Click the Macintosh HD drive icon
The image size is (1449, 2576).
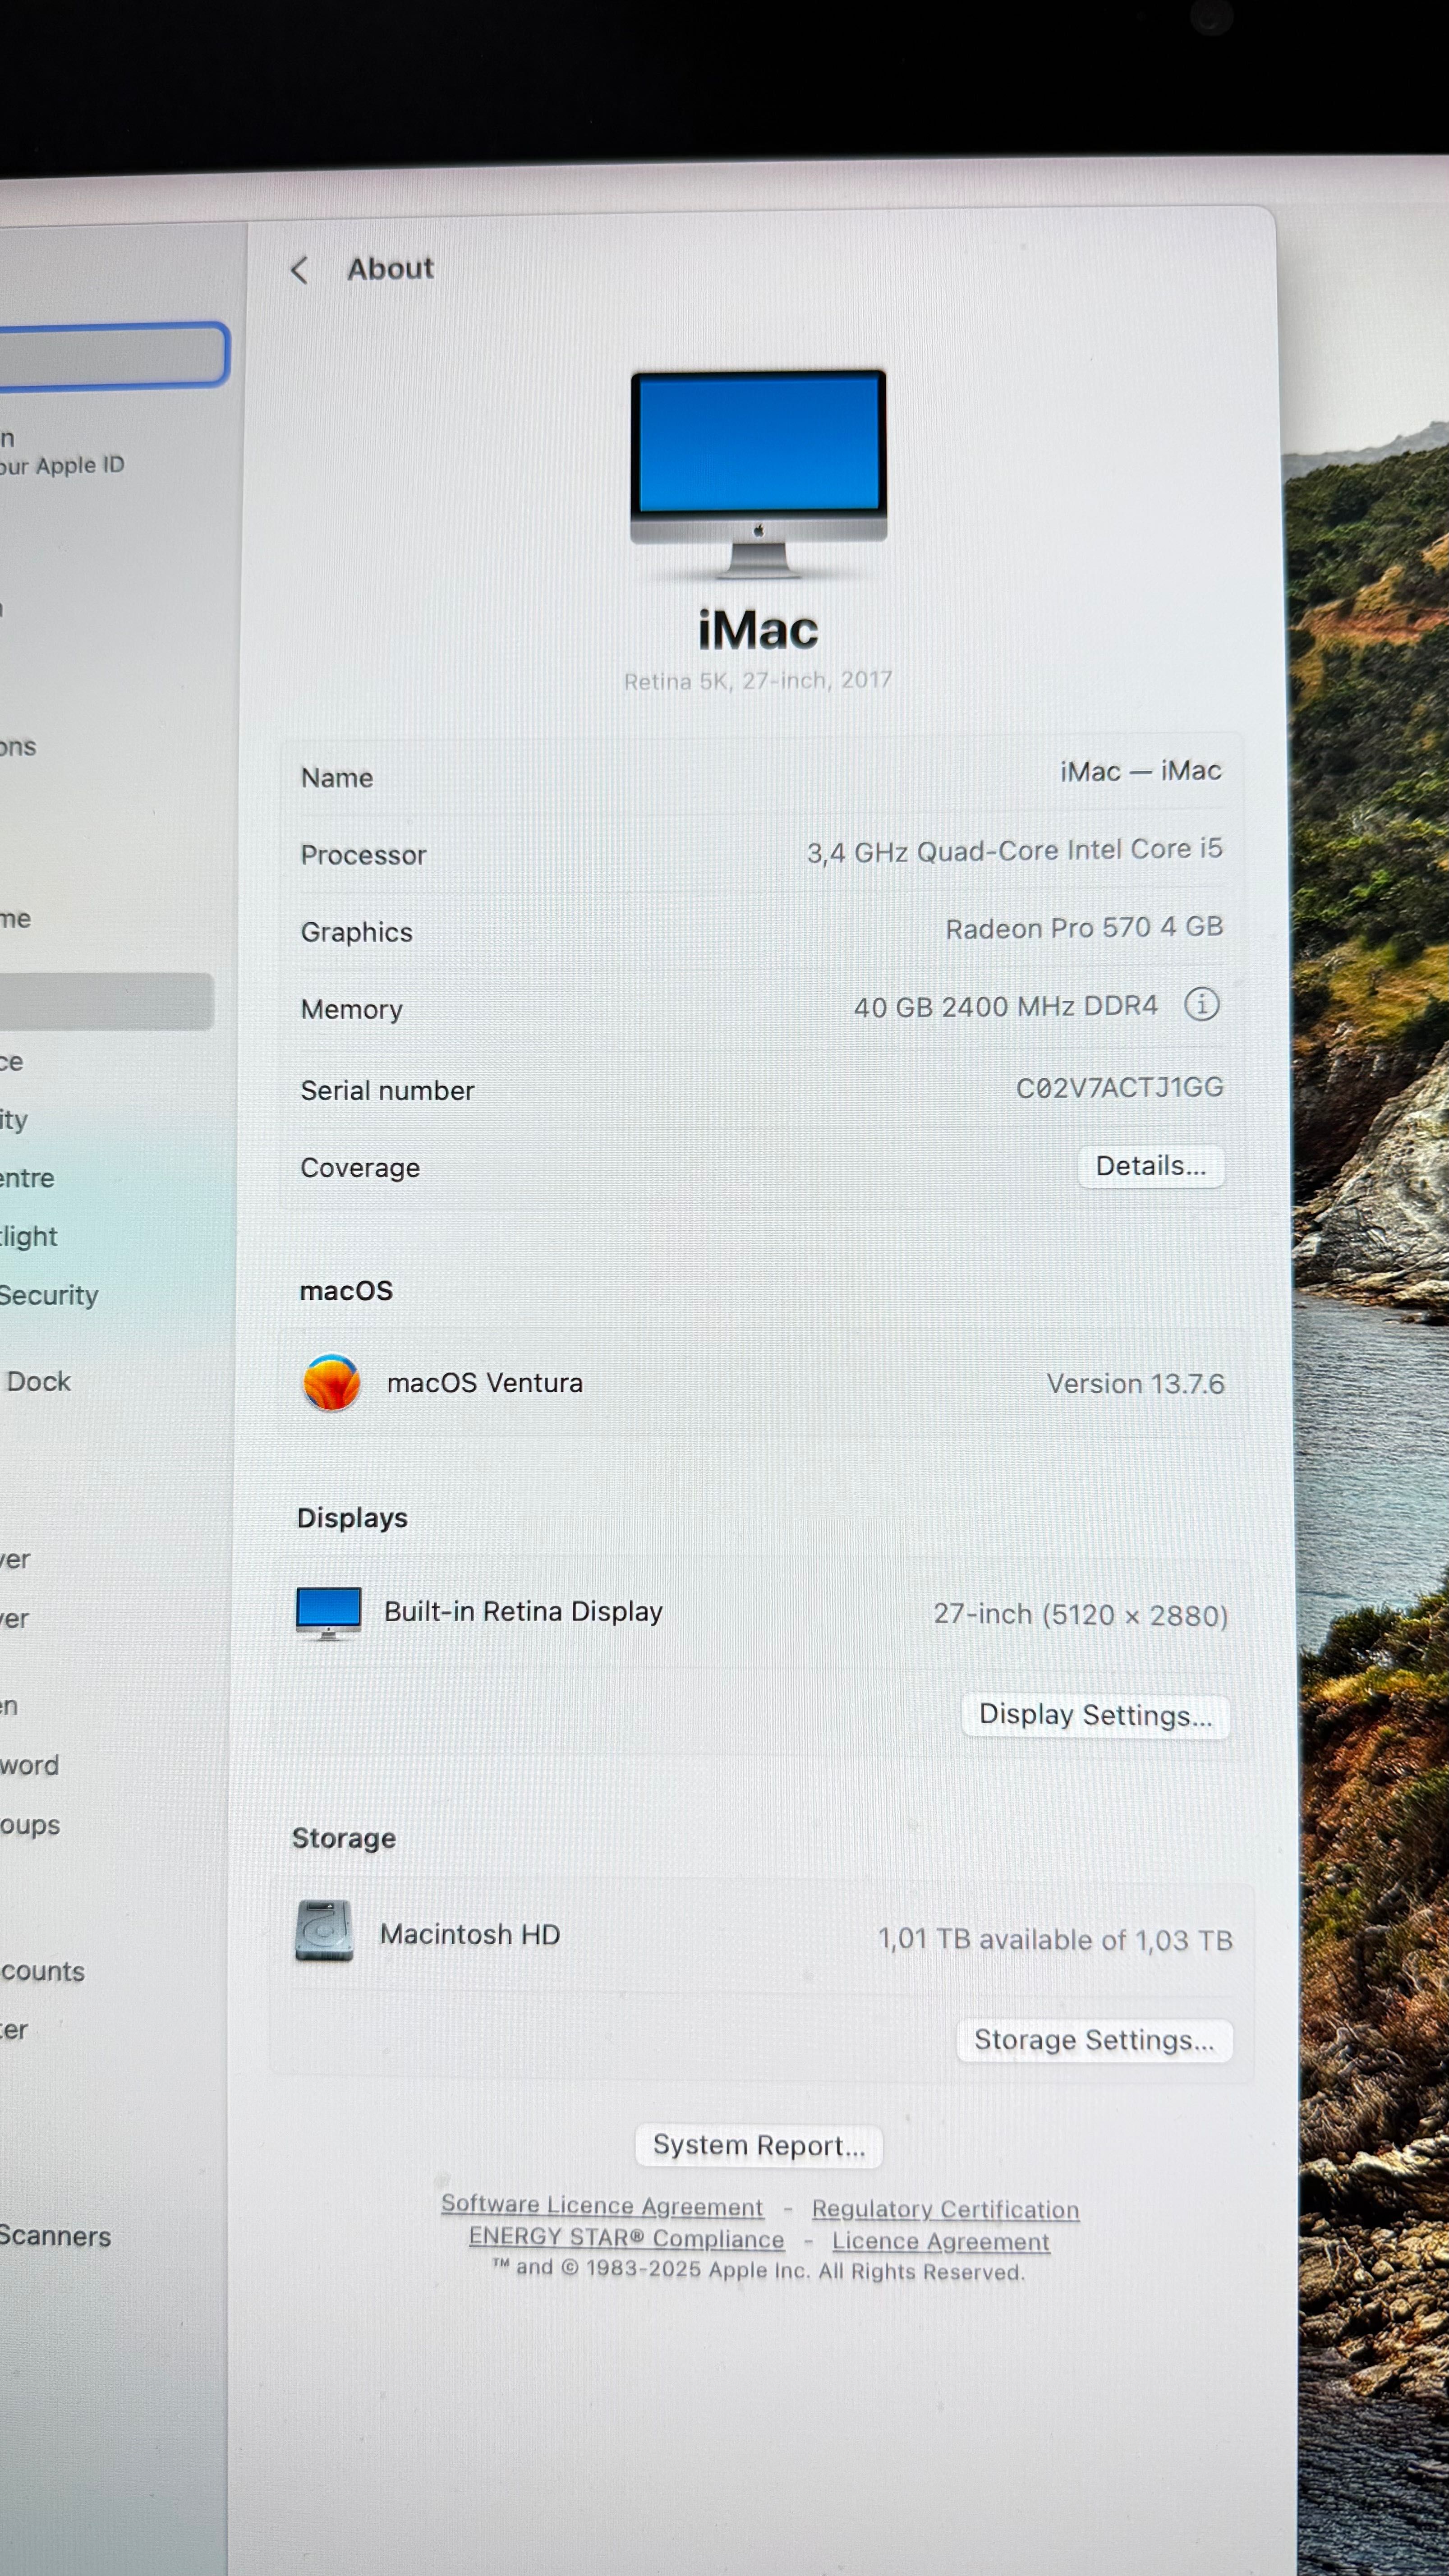(324, 1931)
